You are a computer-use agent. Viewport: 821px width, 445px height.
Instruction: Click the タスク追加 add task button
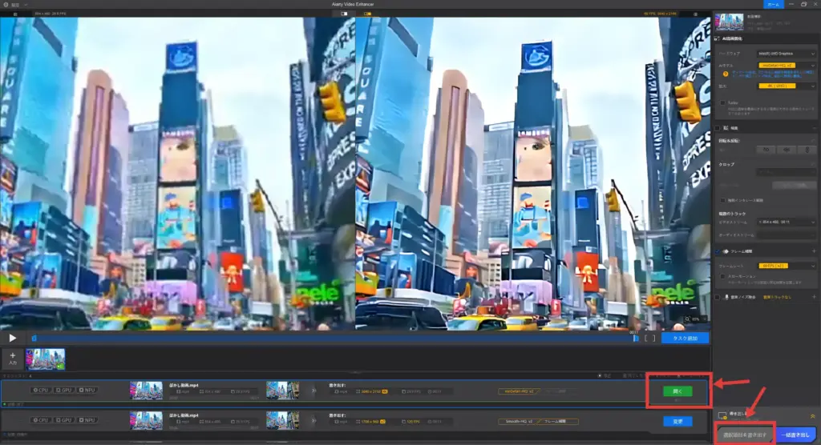pyautogui.click(x=685, y=339)
